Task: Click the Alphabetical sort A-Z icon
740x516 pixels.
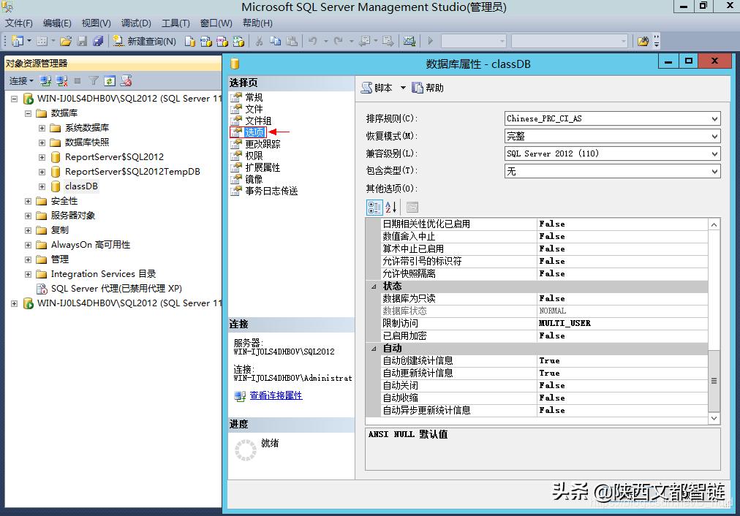Action: 390,207
